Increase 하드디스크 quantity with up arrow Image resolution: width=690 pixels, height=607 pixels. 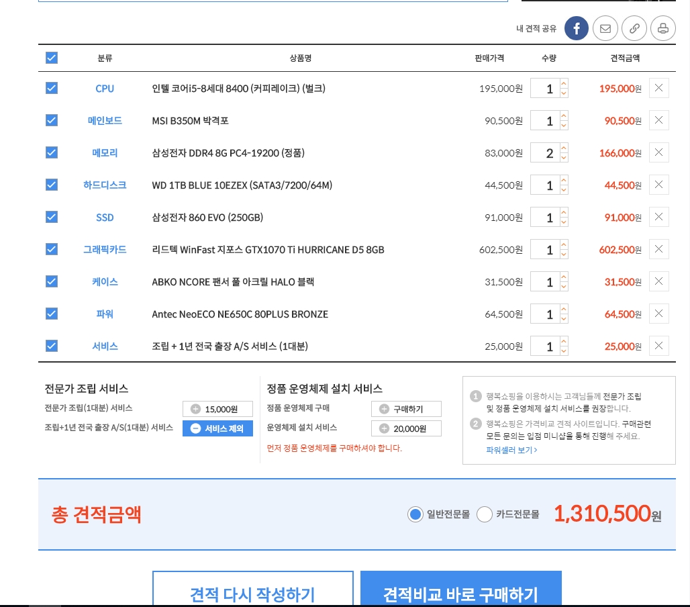(x=564, y=179)
